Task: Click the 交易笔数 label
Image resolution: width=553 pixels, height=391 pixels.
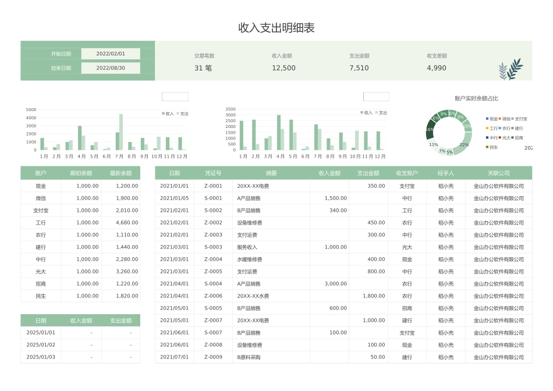Action: [x=204, y=56]
